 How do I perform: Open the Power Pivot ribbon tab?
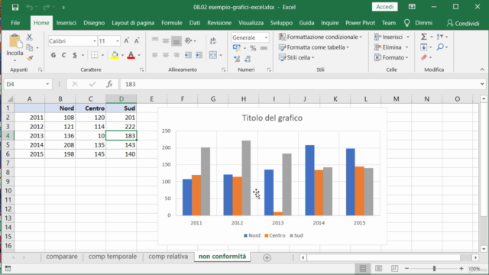(x=360, y=23)
